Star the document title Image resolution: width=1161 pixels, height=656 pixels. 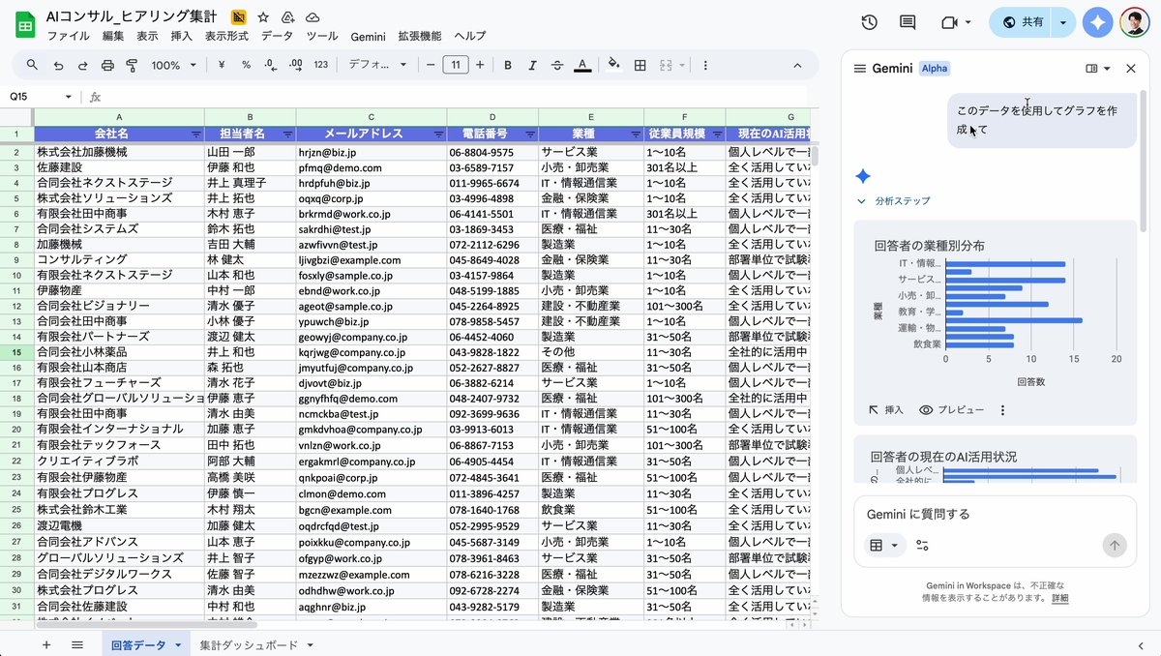coord(263,17)
